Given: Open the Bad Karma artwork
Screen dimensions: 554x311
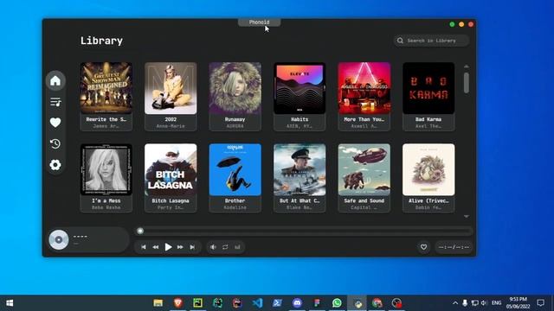Looking at the screenshot, I should (x=428, y=88).
